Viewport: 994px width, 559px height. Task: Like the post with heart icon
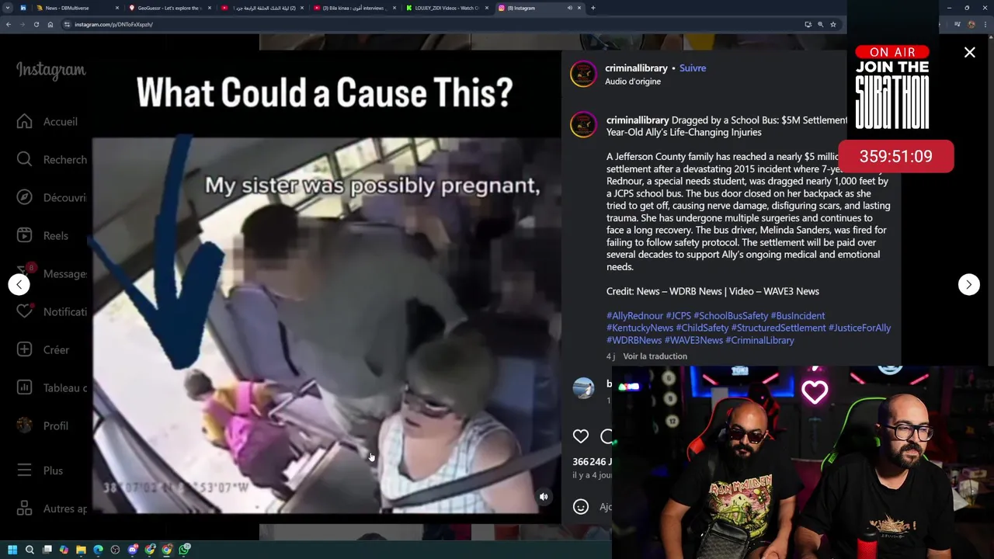pos(581,436)
